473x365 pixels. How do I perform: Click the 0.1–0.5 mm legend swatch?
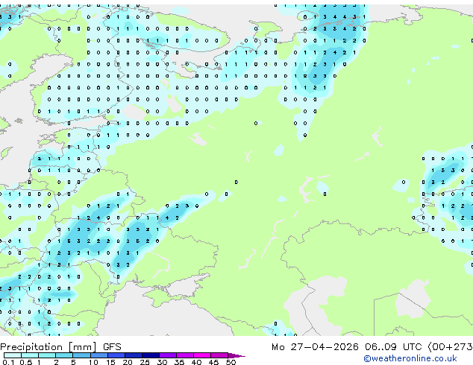[13, 355]
